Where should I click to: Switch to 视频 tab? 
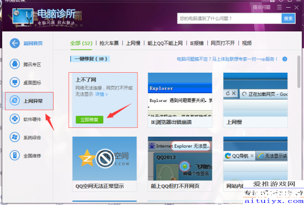[247, 43]
